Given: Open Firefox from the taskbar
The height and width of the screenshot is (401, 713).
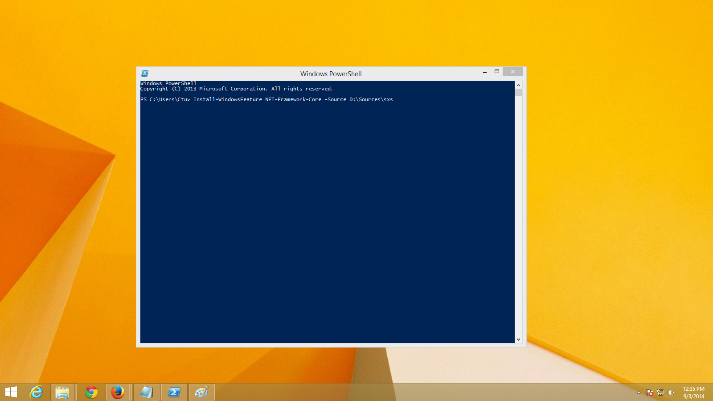Looking at the screenshot, I should (x=118, y=392).
